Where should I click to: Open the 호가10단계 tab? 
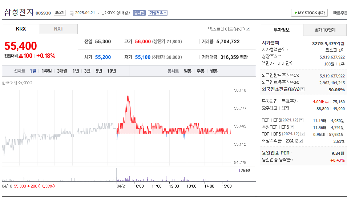[325, 30]
